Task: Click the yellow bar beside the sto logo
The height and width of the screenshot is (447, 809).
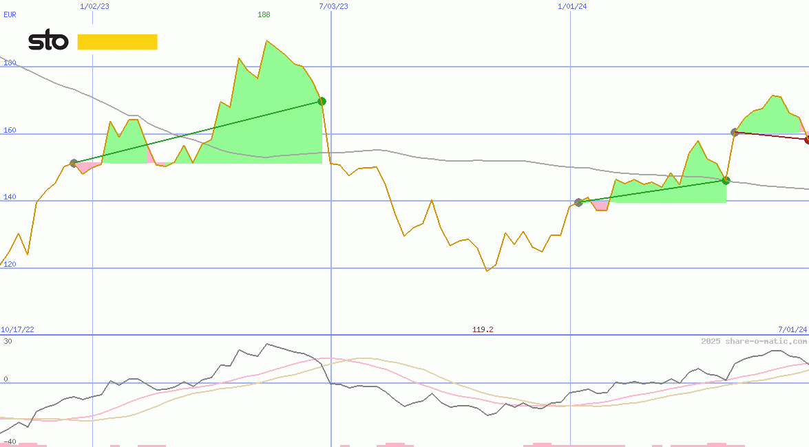Action: 117,42
